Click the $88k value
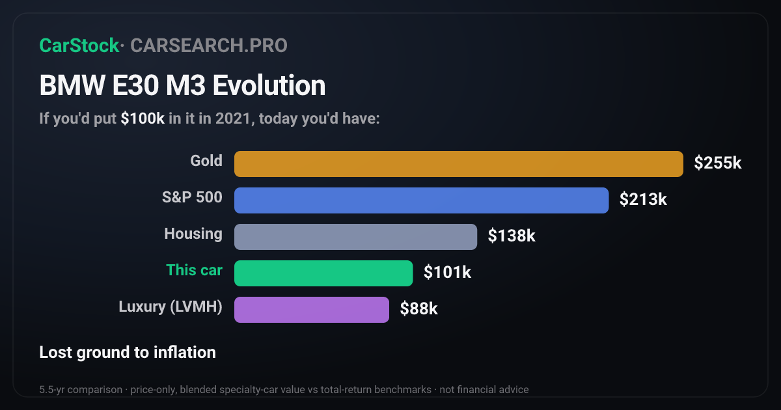Viewport: 781px width, 410px height. [419, 309]
